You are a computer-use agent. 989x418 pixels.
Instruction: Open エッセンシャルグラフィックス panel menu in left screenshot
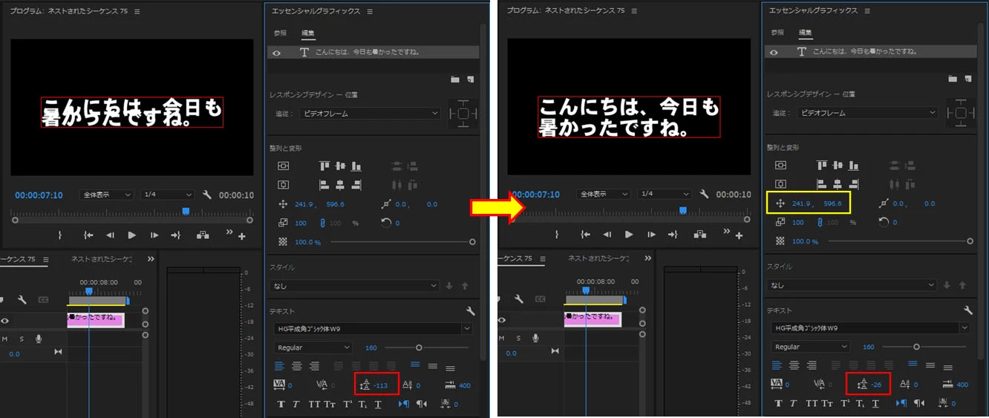(x=370, y=11)
